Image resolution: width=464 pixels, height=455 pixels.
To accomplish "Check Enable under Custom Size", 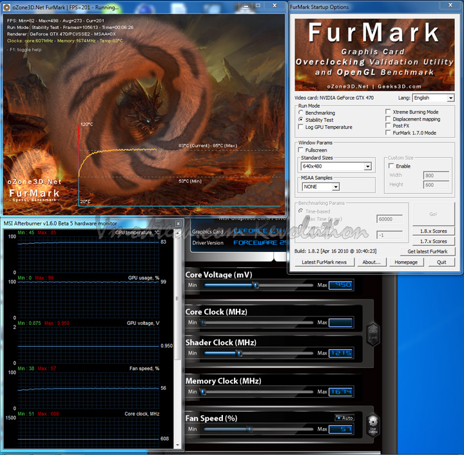I will pyautogui.click(x=391, y=166).
